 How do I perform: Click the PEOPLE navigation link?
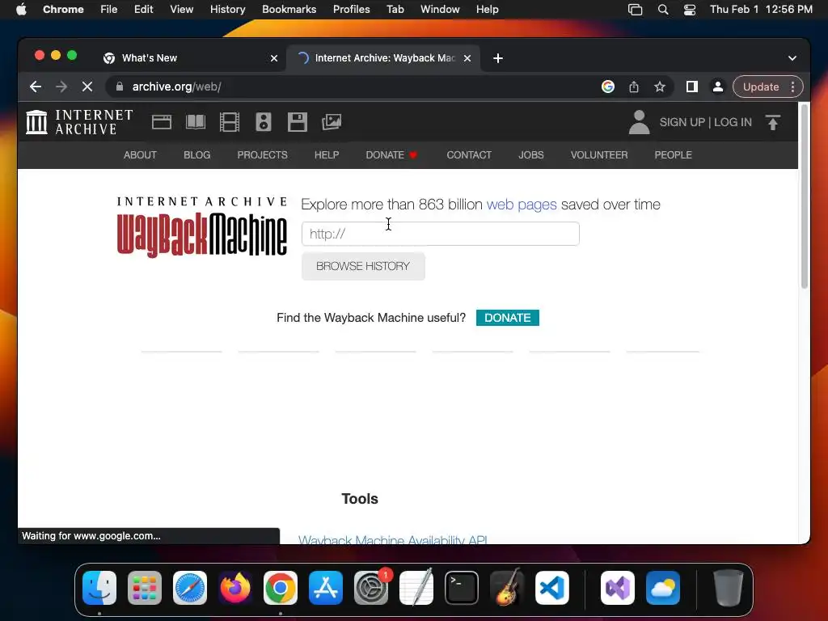(674, 154)
